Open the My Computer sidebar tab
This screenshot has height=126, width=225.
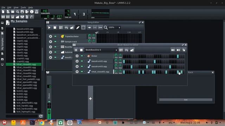[x=2, y=64]
